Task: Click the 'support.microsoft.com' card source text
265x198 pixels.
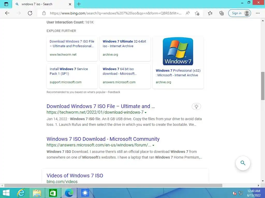Action: pos(65,82)
